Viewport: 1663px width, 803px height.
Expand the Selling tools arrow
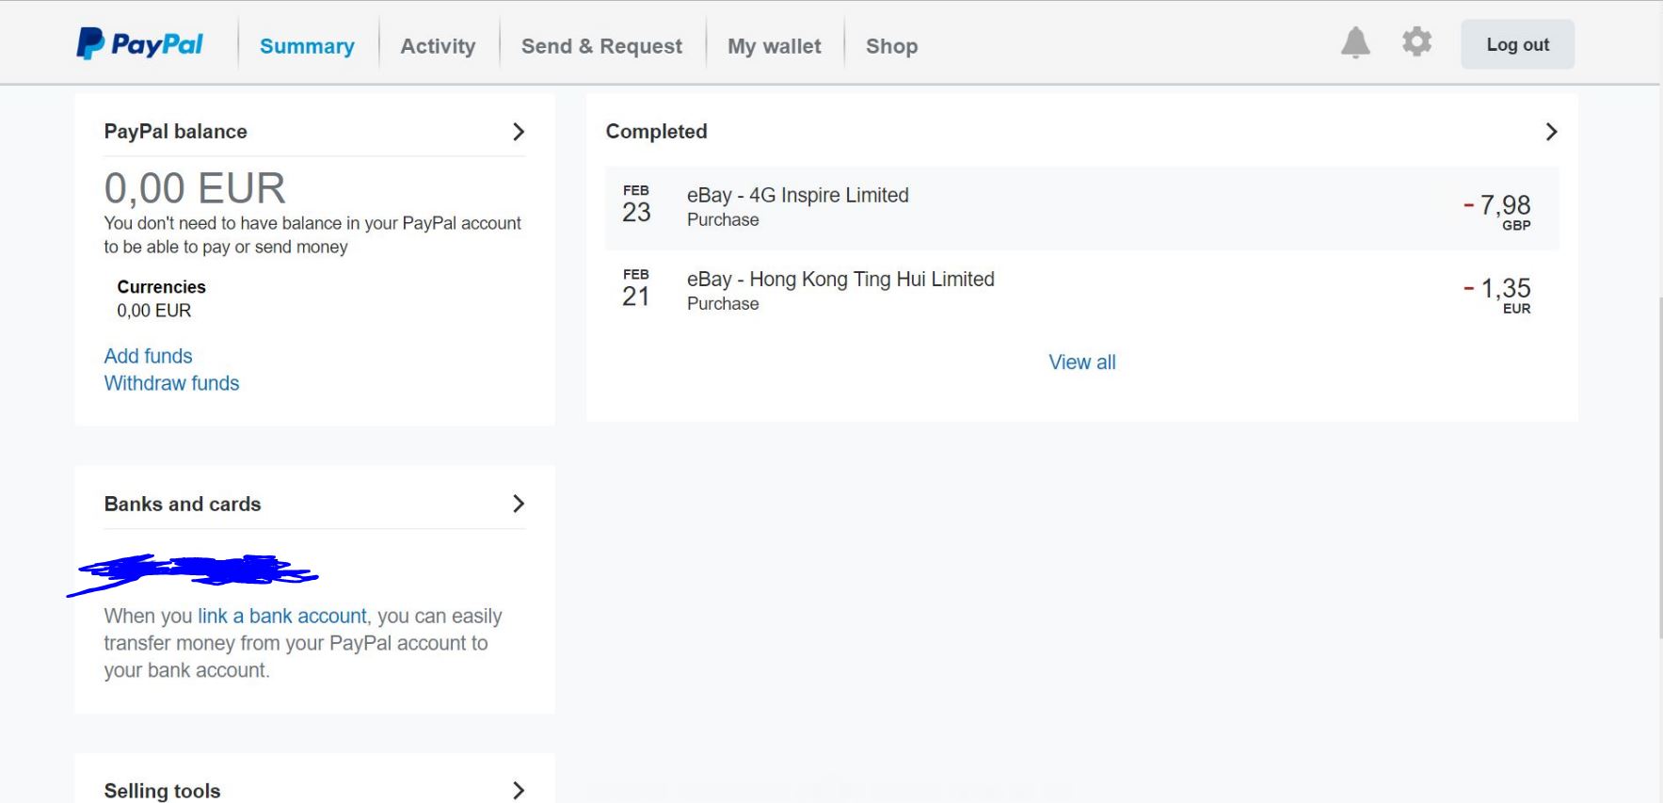tap(518, 791)
